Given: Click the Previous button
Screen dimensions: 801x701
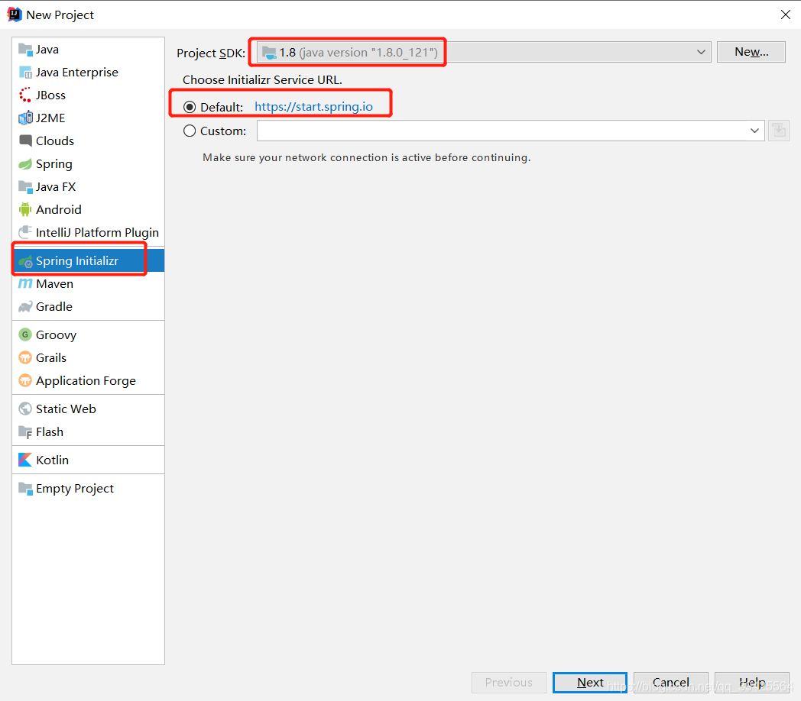Looking at the screenshot, I should coord(509,682).
